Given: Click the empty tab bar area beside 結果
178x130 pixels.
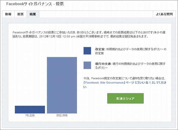Looking at the screenshot, I should [96, 14].
